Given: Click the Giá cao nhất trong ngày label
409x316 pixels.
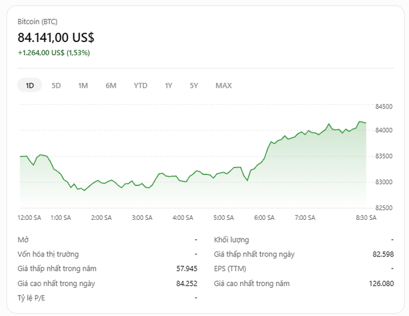Looking at the screenshot, I should pos(56,284).
